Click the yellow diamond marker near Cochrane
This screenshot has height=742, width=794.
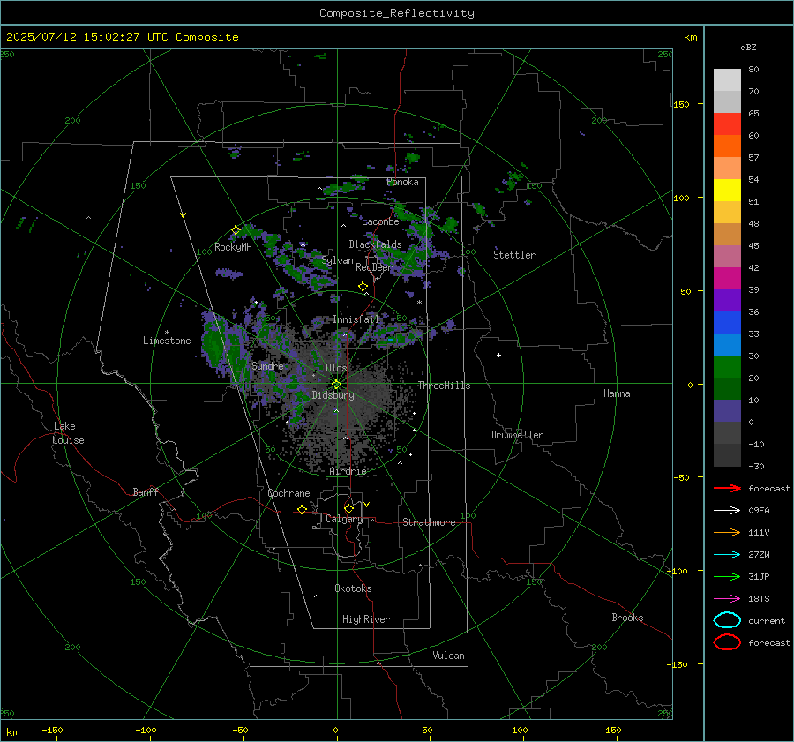(302, 510)
